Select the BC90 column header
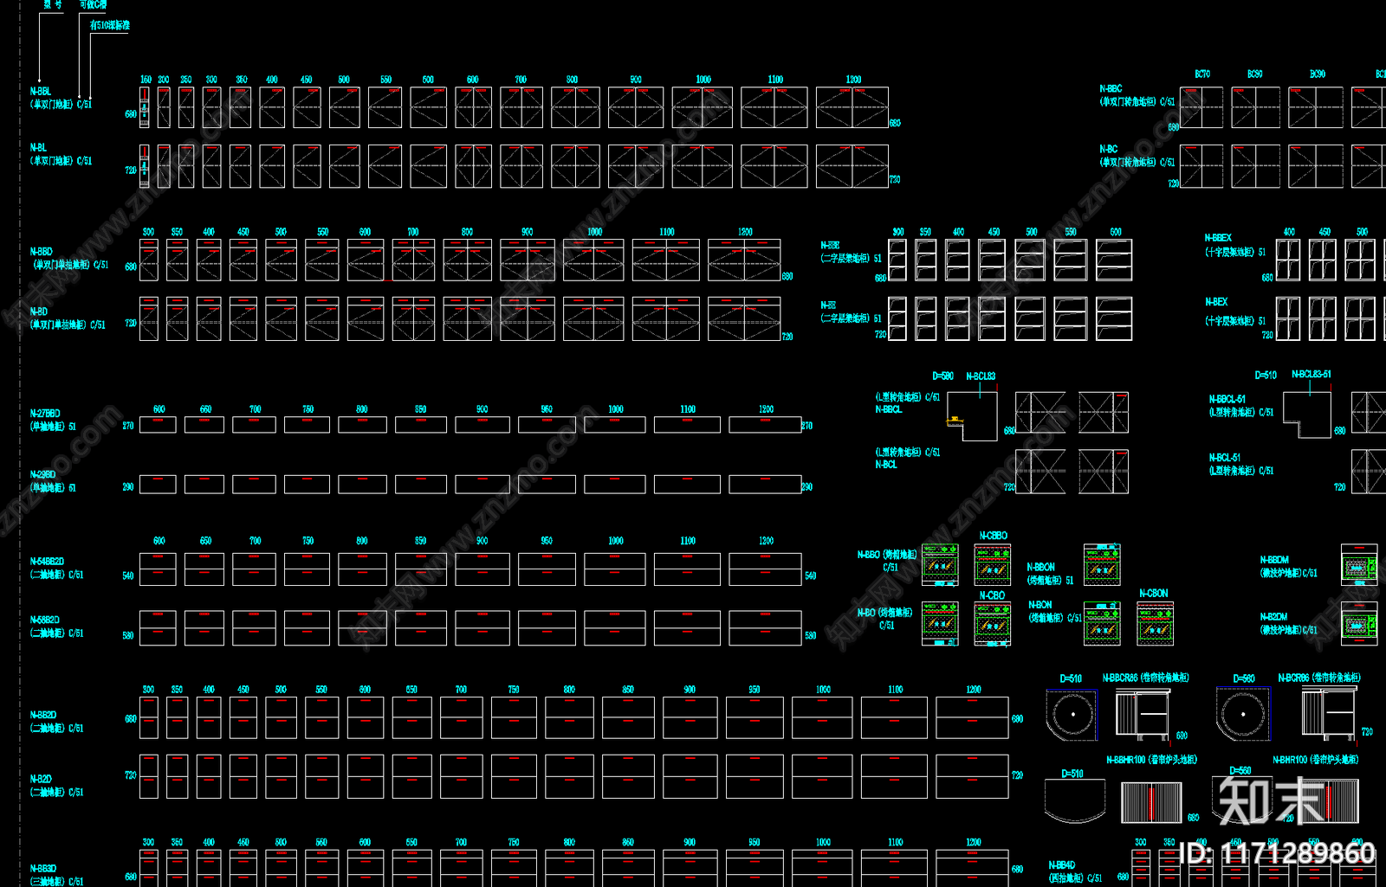Viewport: 1386px width, 887px height. (1318, 74)
